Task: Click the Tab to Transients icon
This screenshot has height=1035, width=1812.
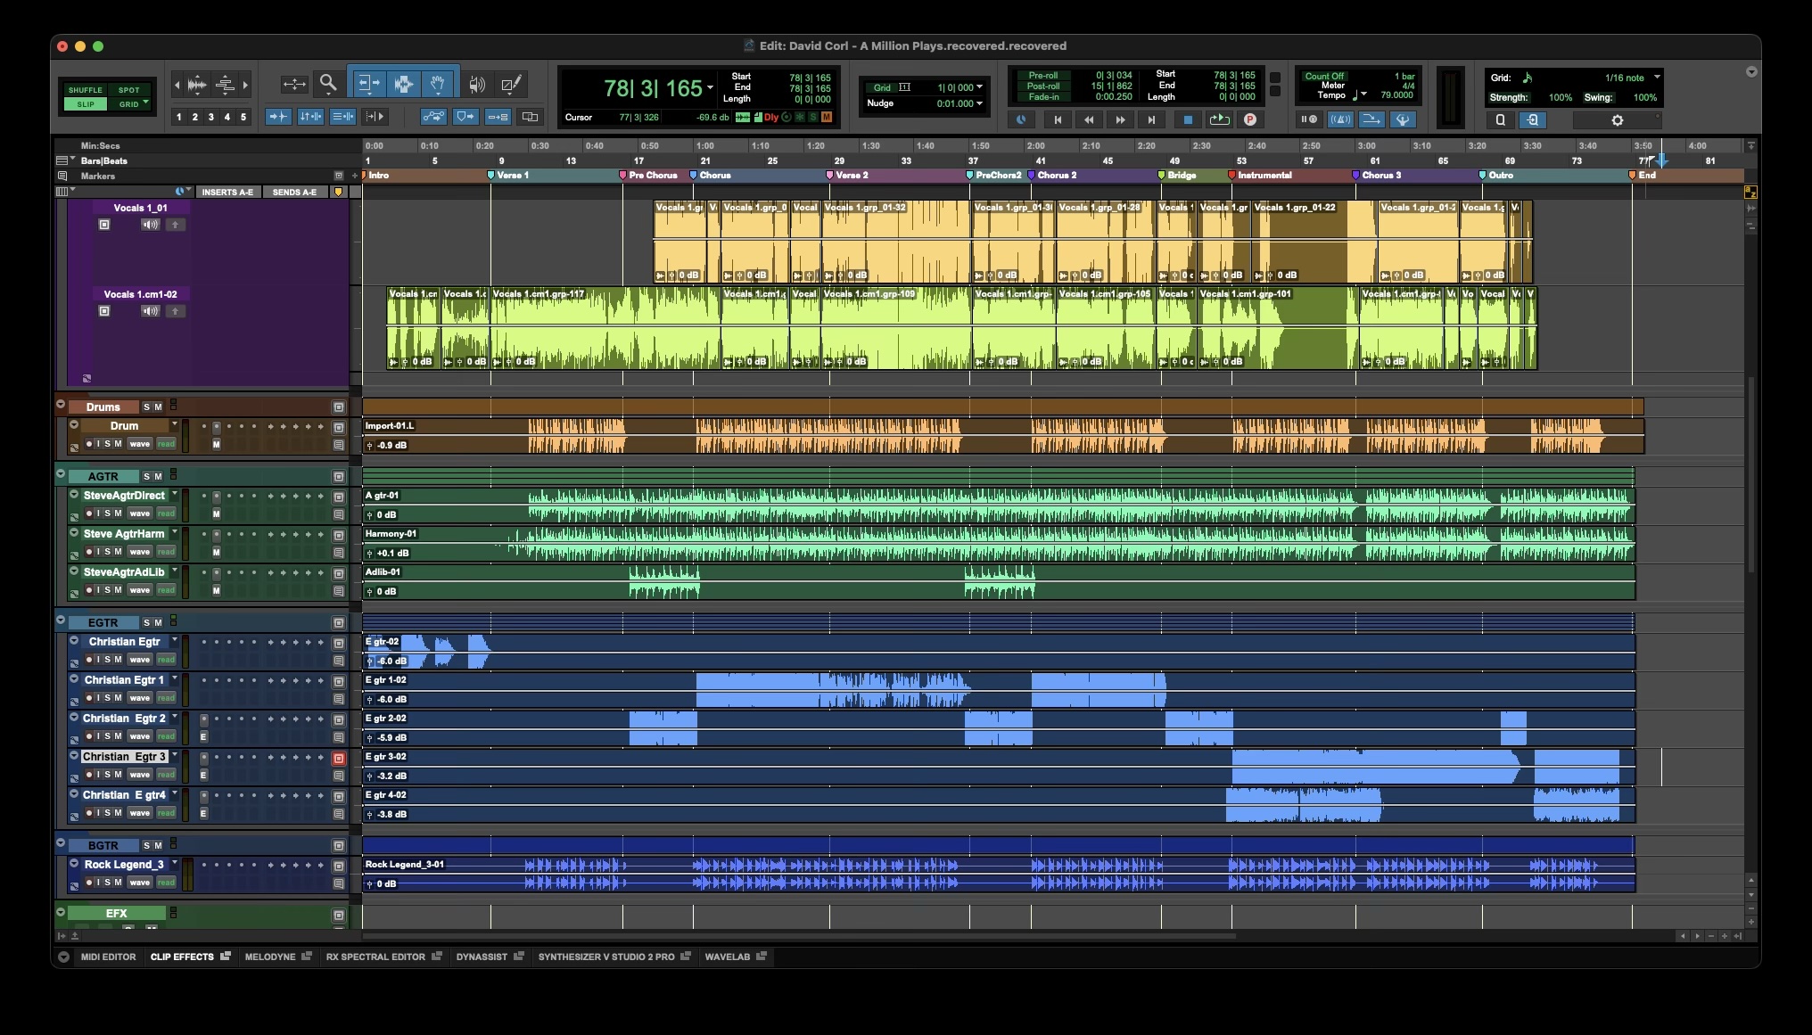Action: point(278,117)
